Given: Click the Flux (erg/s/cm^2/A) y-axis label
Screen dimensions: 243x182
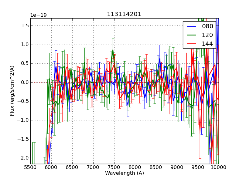Looking at the screenshot, I should pyautogui.click(x=12, y=91).
